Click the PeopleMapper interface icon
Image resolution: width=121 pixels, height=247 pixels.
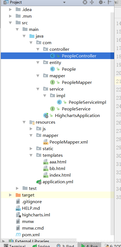(x=52, y=82)
